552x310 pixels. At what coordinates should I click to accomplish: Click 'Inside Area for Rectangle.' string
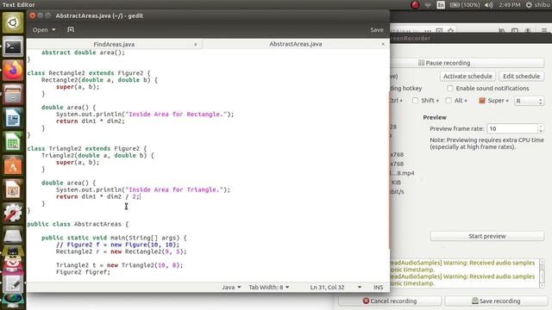tap(176, 115)
